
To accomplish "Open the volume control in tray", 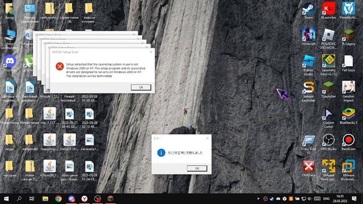I will 310,198.
